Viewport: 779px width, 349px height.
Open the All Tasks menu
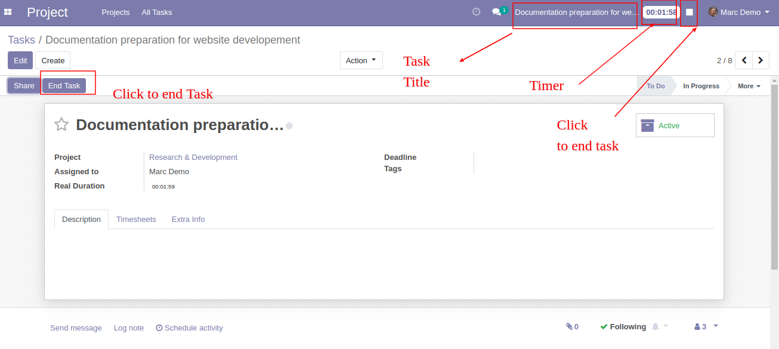(157, 12)
